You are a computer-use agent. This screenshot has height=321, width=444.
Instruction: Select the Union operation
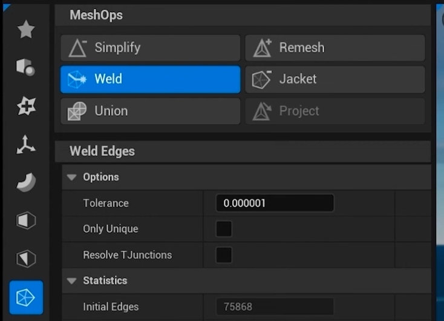click(150, 111)
